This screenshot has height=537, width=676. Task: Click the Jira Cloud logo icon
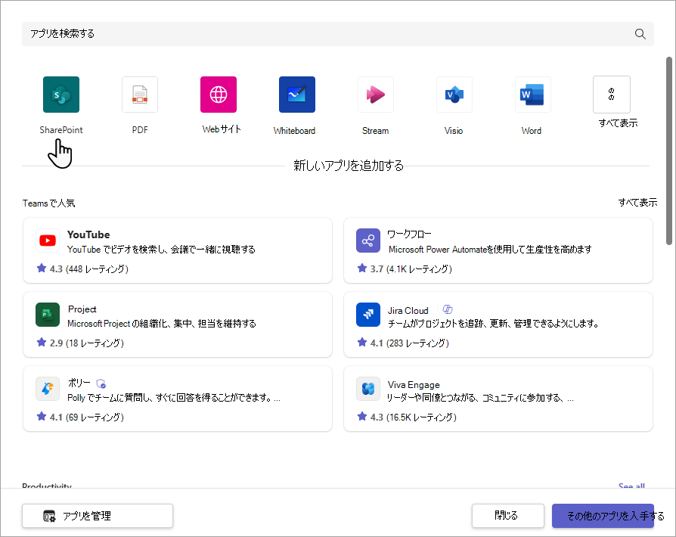coord(368,315)
